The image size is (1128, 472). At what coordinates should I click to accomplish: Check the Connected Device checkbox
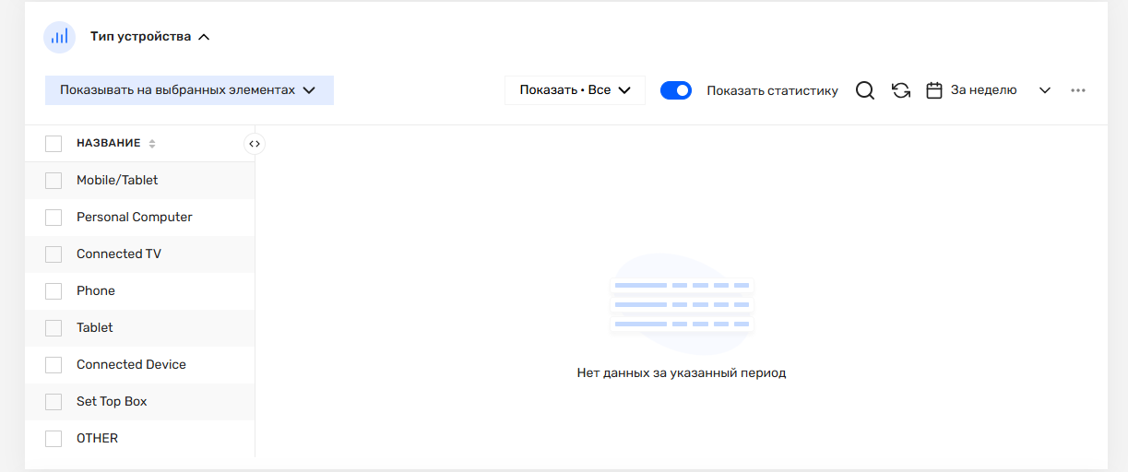click(53, 365)
